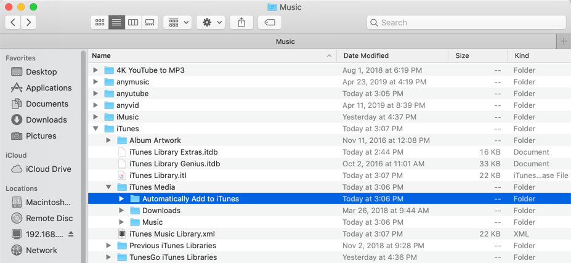Select the iTunes Library Extras.itdb file icon
Viewport: 571px width, 263px height.
122,152
